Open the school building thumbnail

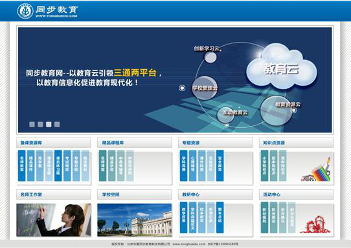(x=135, y=220)
